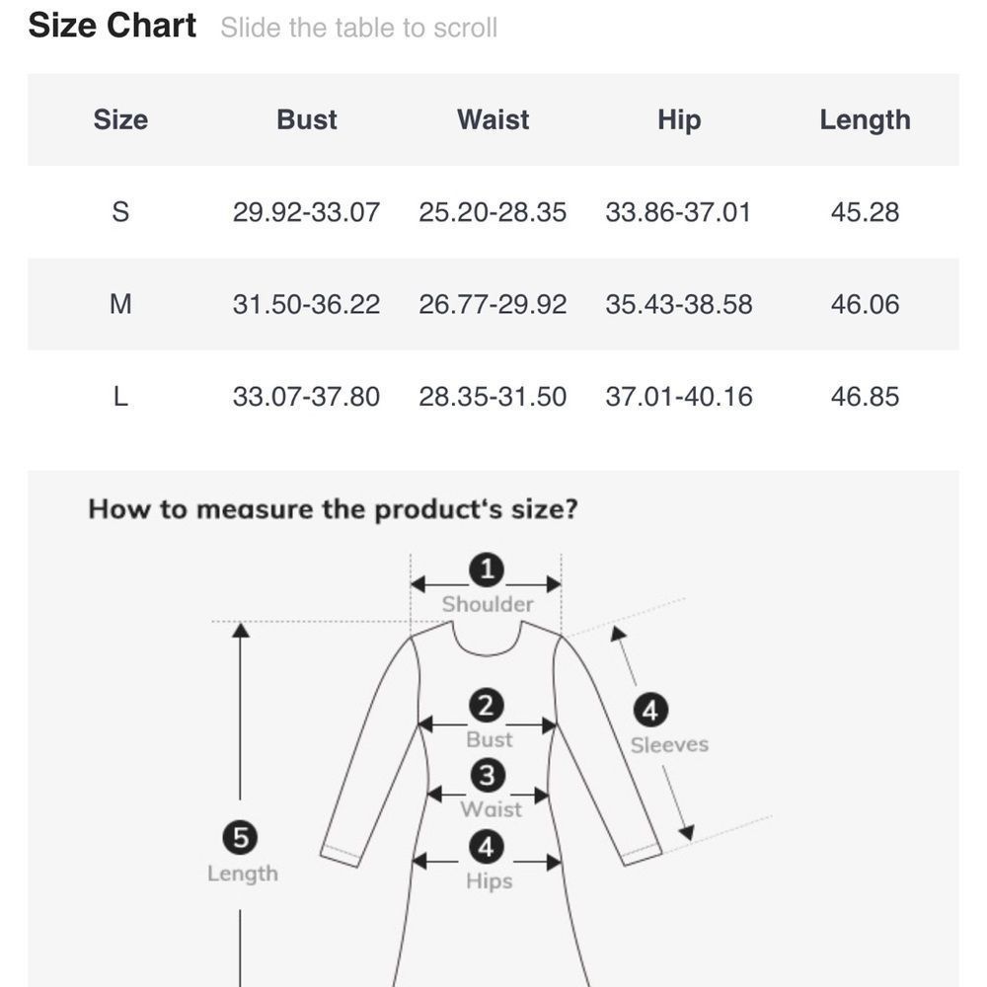Image resolution: width=987 pixels, height=987 pixels.
Task: Select the Hip column header
Action: [679, 119]
